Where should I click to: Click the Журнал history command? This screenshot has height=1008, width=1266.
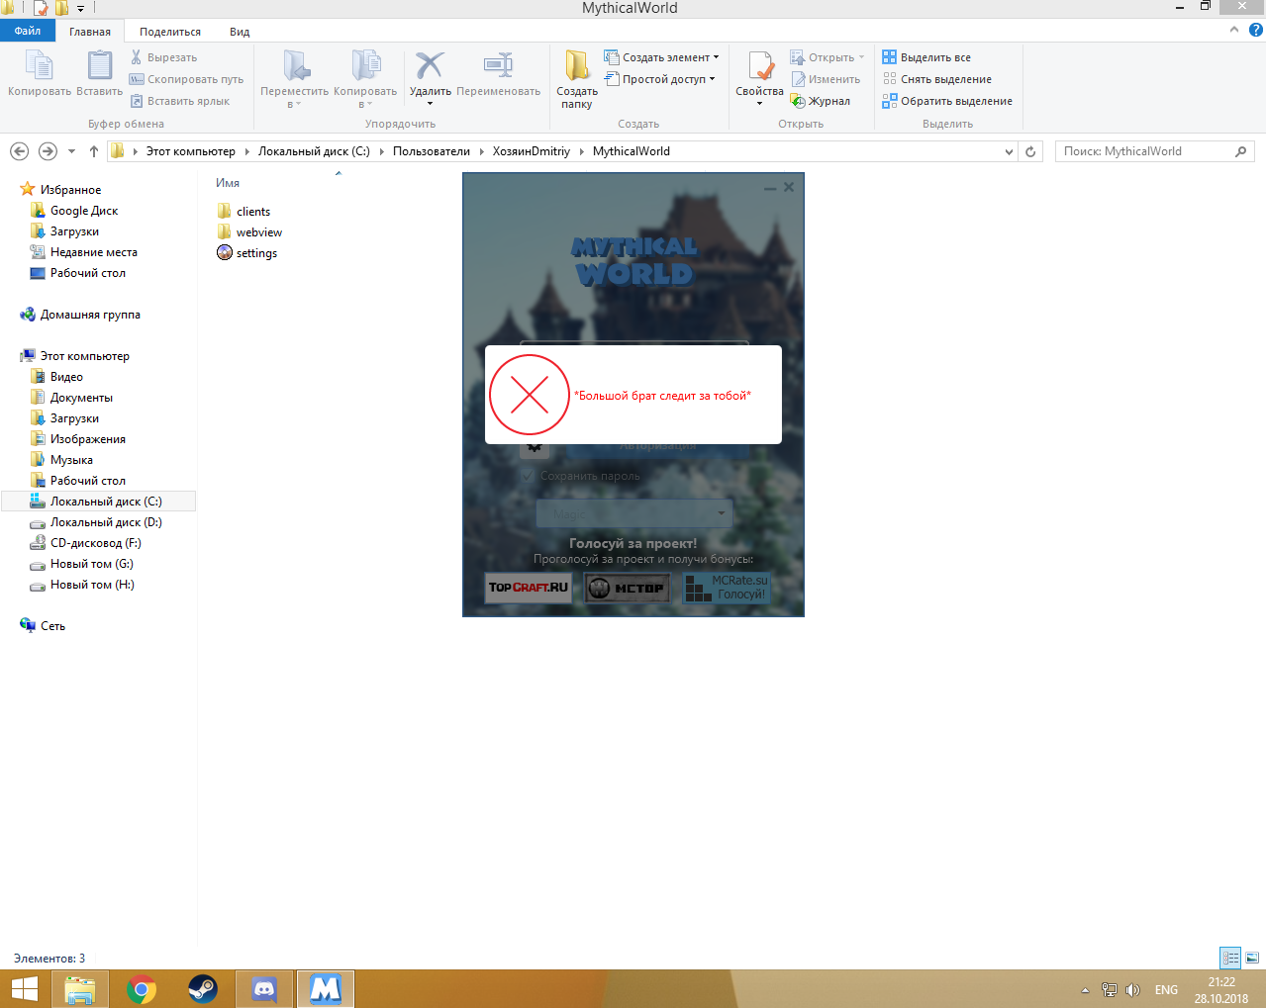[821, 101]
